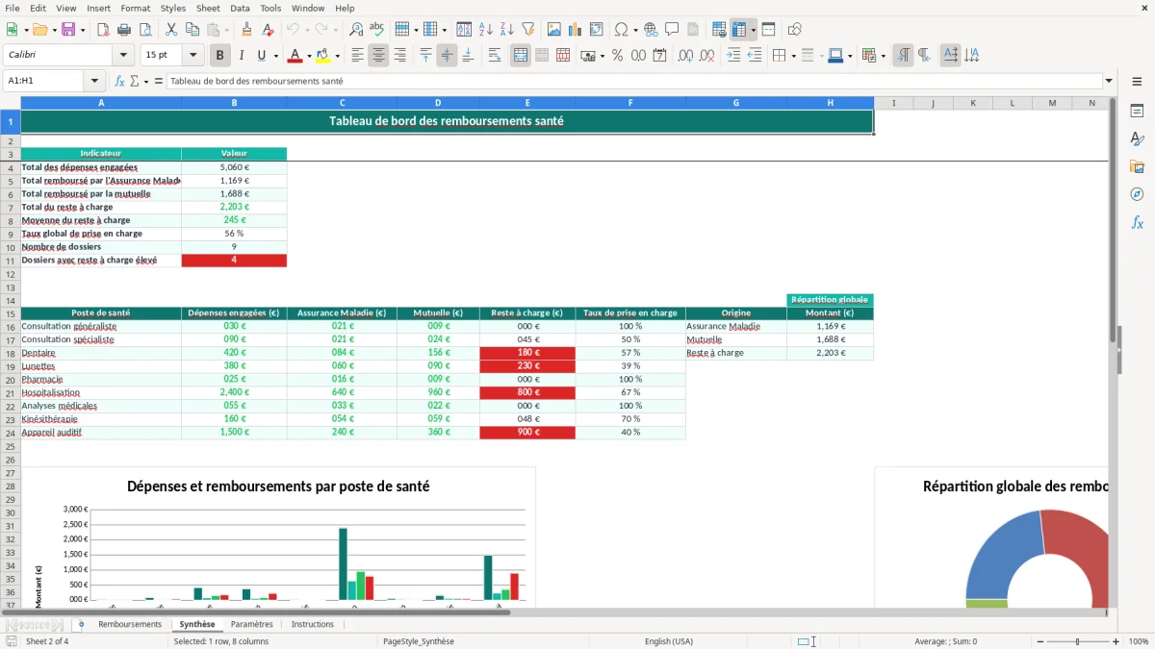Insert special character omega icon
This screenshot has width=1155, height=649.
[x=621, y=30]
